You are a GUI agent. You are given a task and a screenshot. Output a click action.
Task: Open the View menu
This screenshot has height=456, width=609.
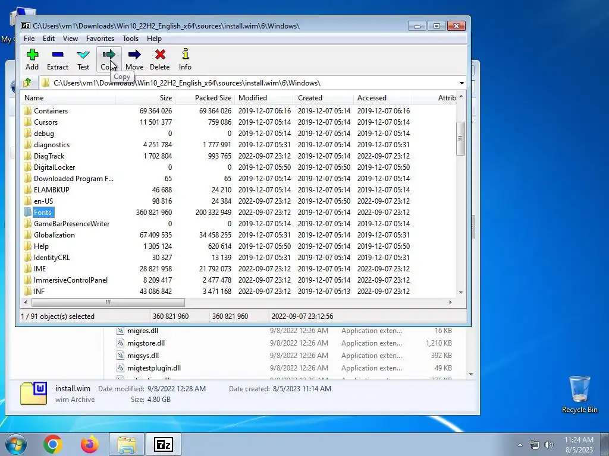70,39
